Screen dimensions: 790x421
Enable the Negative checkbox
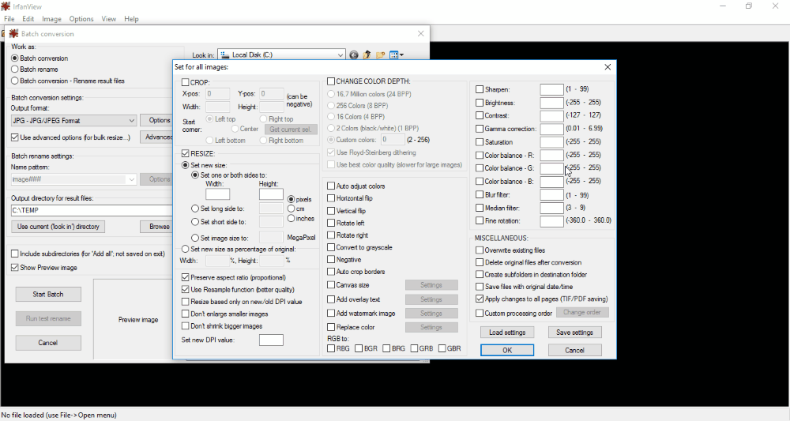point(331,259)
